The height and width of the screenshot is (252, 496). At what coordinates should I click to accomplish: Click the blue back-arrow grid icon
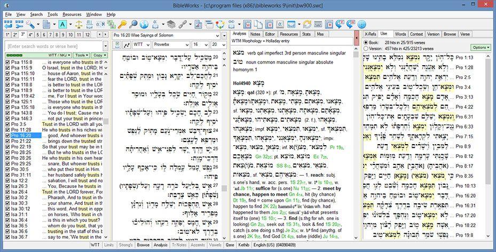[x=8, y=25]
